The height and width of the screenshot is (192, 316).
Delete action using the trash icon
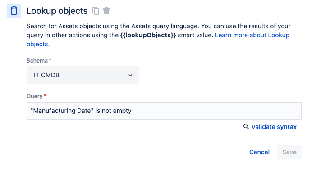click(x=106, y=11)
